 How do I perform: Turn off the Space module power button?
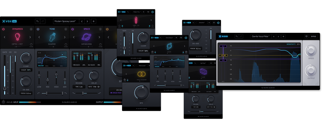(x=72, y=29)
